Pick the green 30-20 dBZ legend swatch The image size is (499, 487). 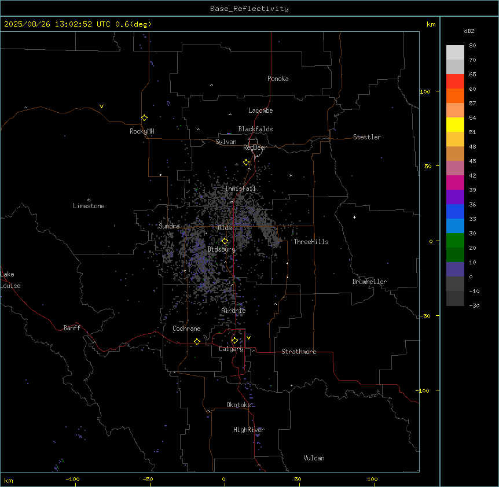tap(455, 241)
